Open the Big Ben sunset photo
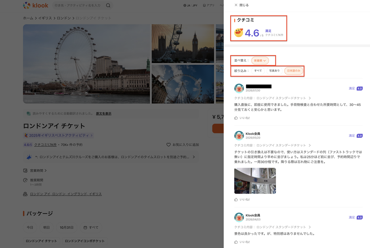The height and width of the screenshot is (248, 370). [182, 44]
